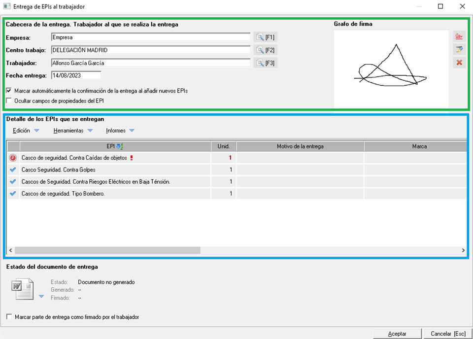Click the Word document icon
Screen dimensions: 473x339
pyautogui.click(x=23, y=289)
